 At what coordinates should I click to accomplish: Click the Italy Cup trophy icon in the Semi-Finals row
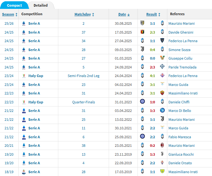(24, 76)
